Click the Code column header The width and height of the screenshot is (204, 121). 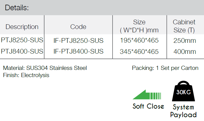tap(78, 27)
